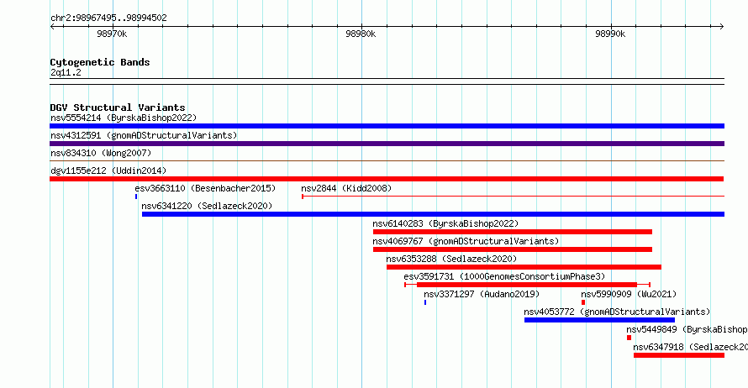Select the blue nsv5554214 variant bar
Image resolution: width=748 pixels, height=388 pixels.
[387, 126]
